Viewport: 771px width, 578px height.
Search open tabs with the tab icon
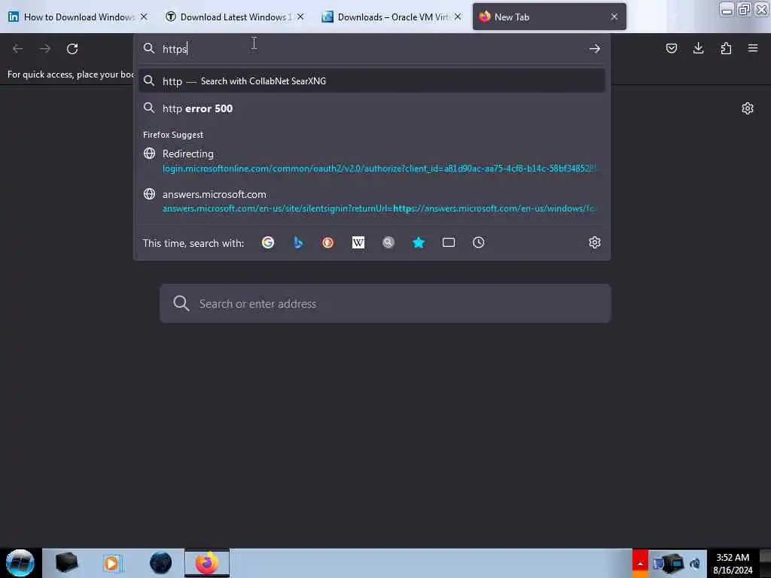pos(449,242)
